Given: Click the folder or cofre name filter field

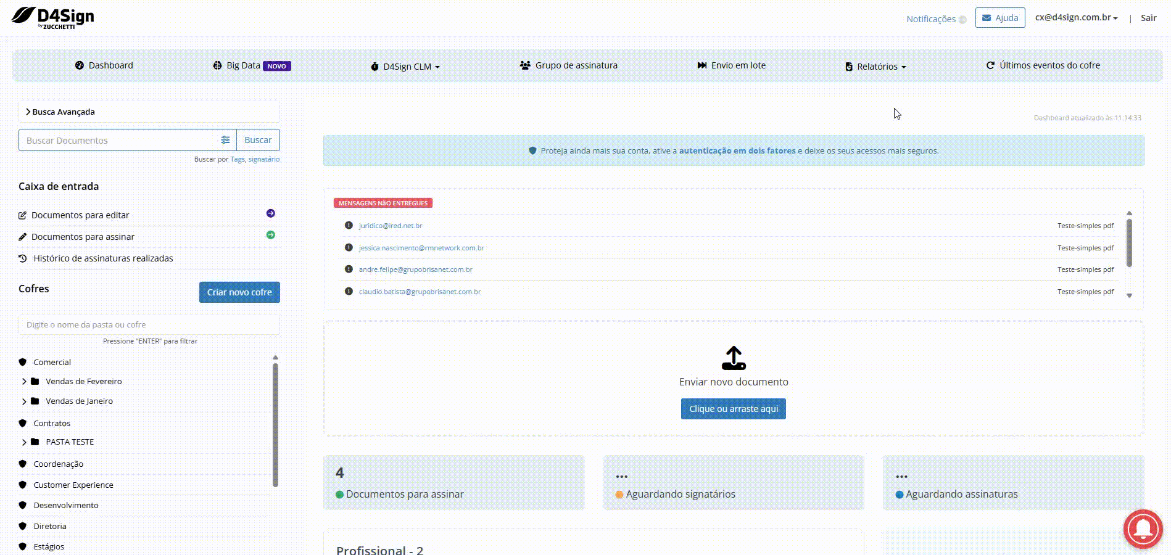Looking at the screenshot, I should coord(149,324).
